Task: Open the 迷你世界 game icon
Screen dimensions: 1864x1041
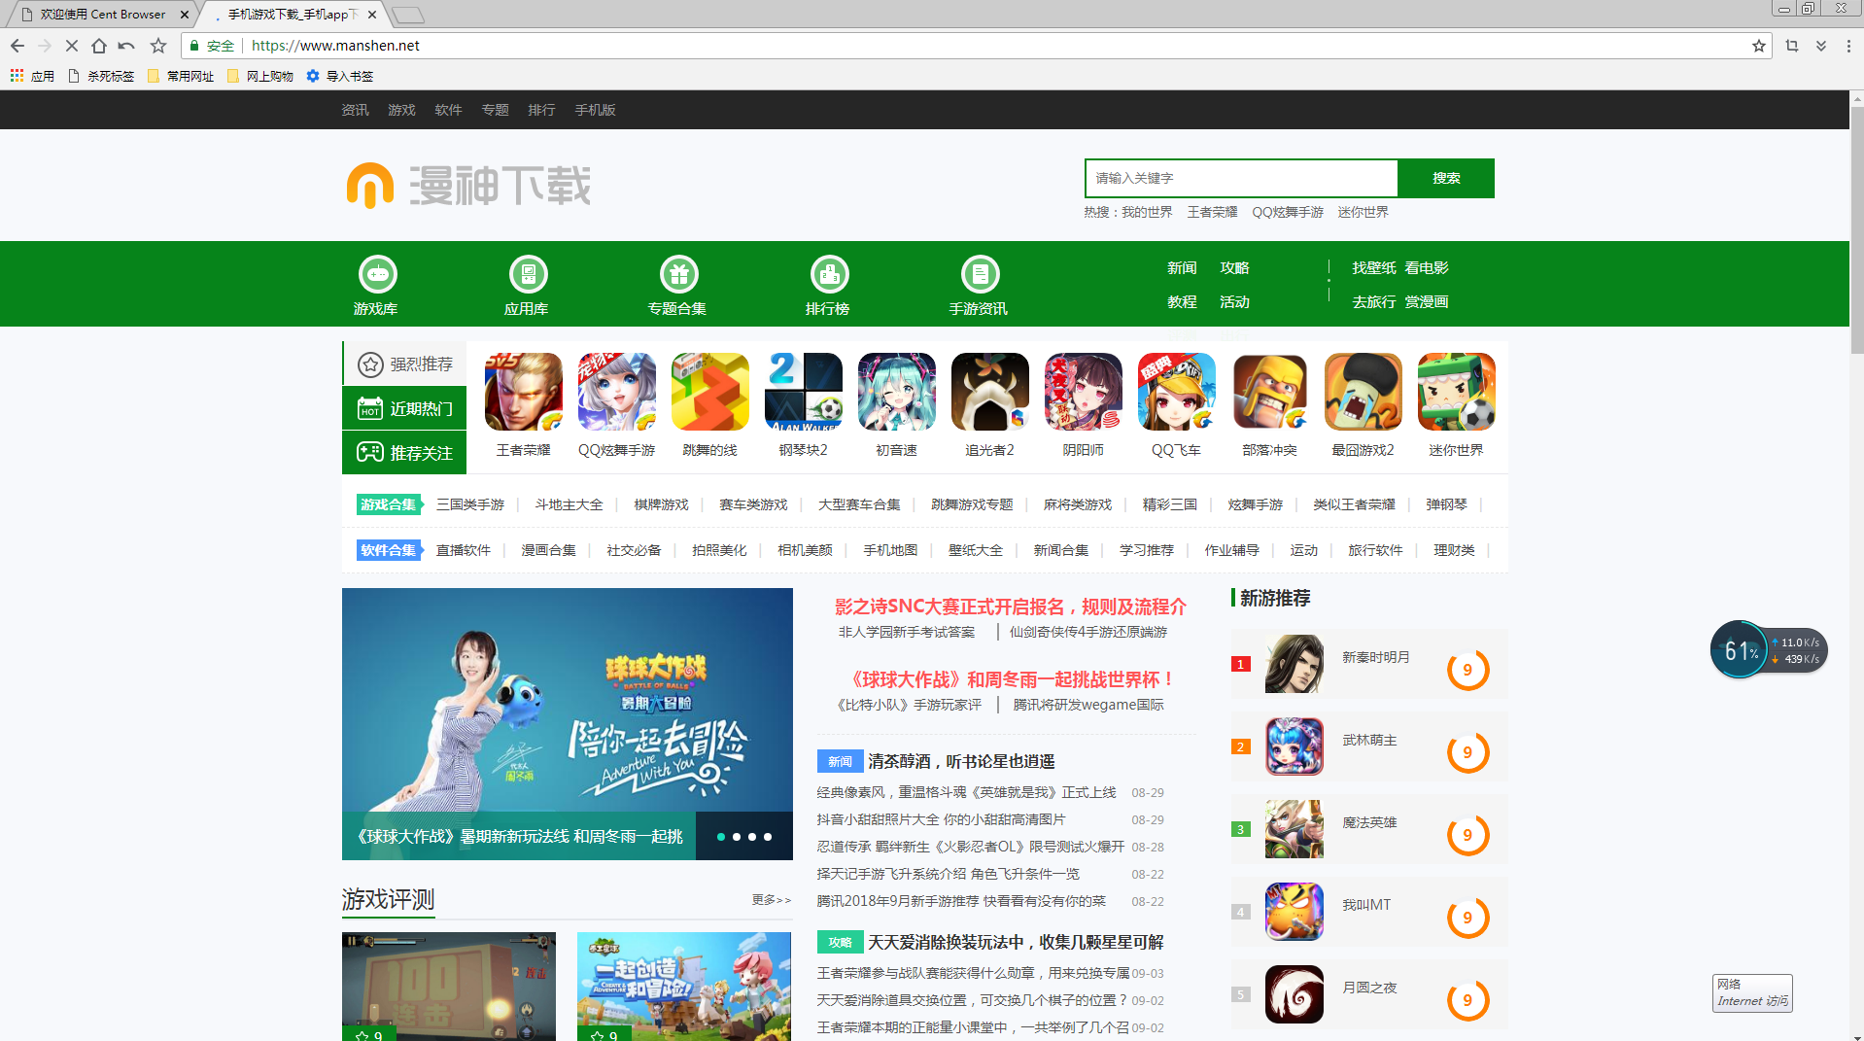Action: pyautogui.click(x=1457, y=392)
